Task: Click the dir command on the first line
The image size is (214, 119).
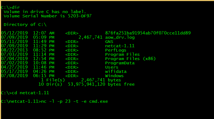Action: (x=16, y=7)
